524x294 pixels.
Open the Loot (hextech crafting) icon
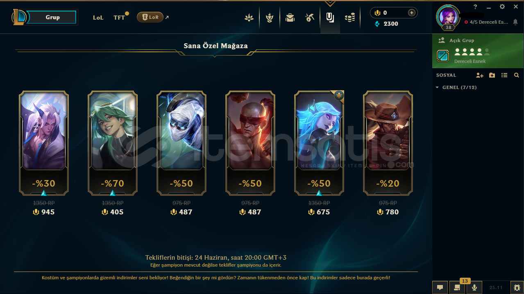(x=310, y=18)
